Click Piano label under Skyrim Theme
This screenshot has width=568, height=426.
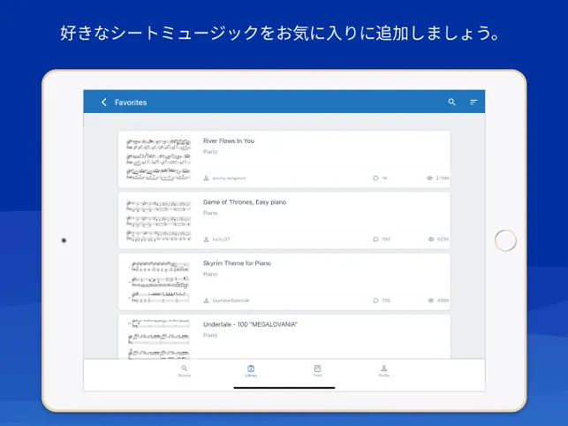210,274
